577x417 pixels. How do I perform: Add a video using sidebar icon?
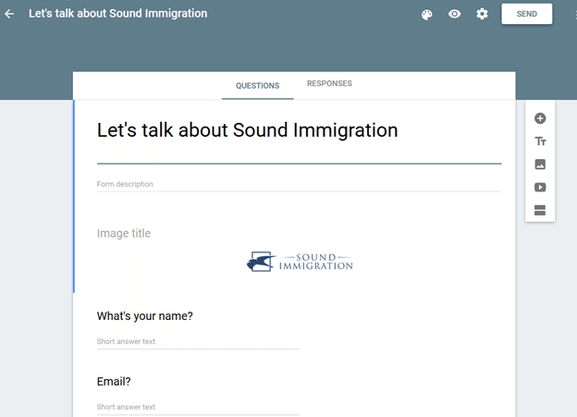pyautogui.click(x=540, y=188)
